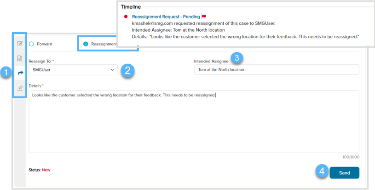Expand the chevron arrow in Reassign To field
The width and height of the screenshot is (375, 190).
(112, 70)
